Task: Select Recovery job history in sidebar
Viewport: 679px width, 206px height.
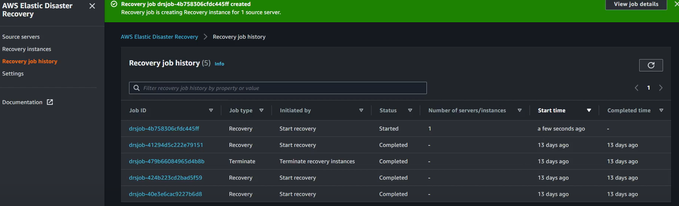Action: click(30, 61)
